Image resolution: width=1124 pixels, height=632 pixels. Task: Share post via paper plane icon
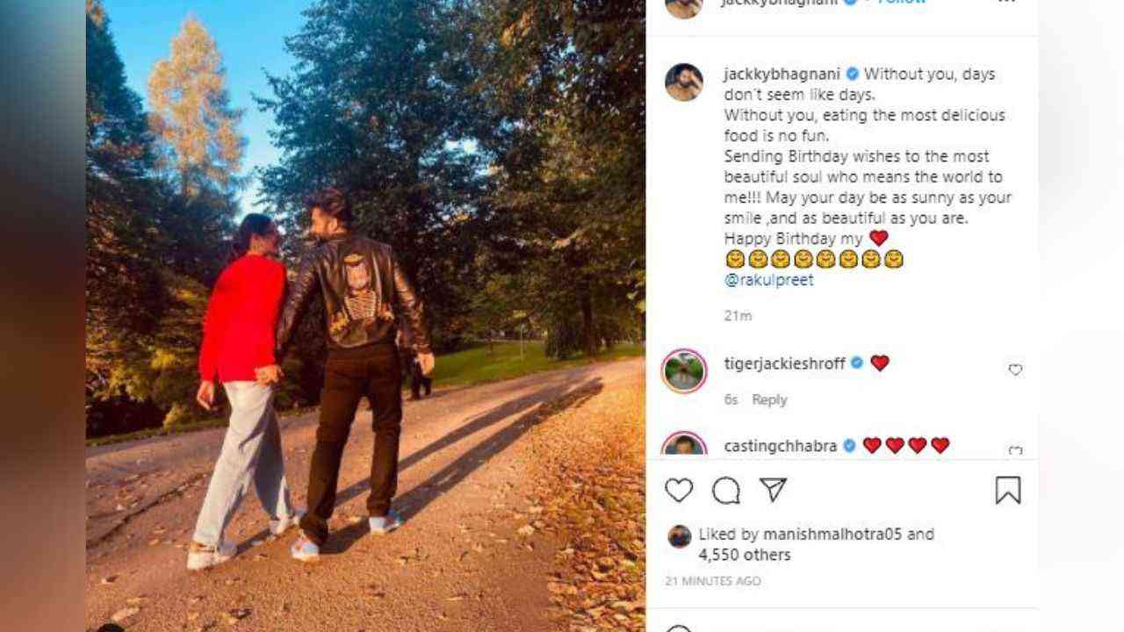[x=773, y=490]
